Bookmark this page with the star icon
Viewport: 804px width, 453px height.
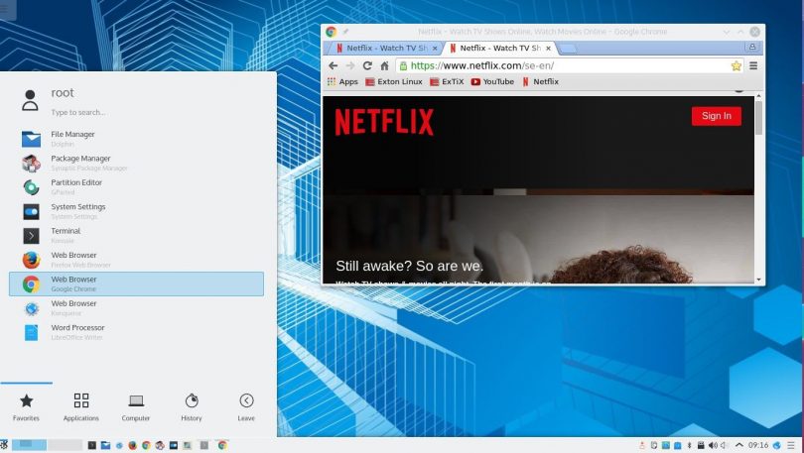point(736,65)
